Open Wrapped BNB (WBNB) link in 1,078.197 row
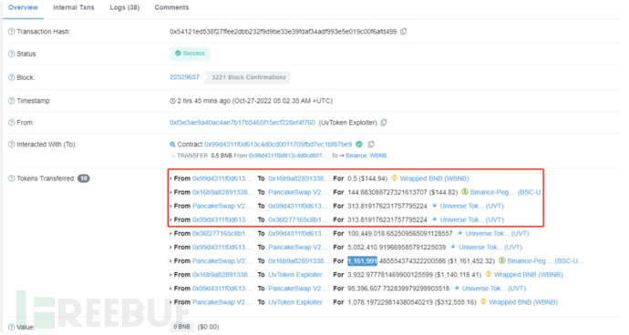Image resolution: width=629 pixels, height=335 pixels. pyautogui.click(x=523, y=301)
